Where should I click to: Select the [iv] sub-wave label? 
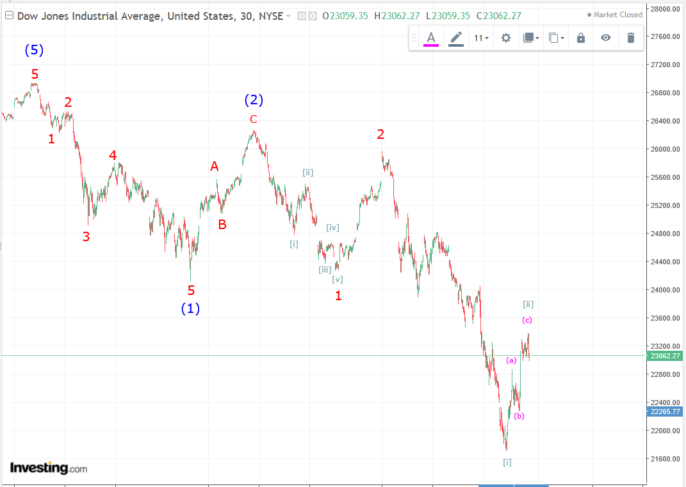332,227
